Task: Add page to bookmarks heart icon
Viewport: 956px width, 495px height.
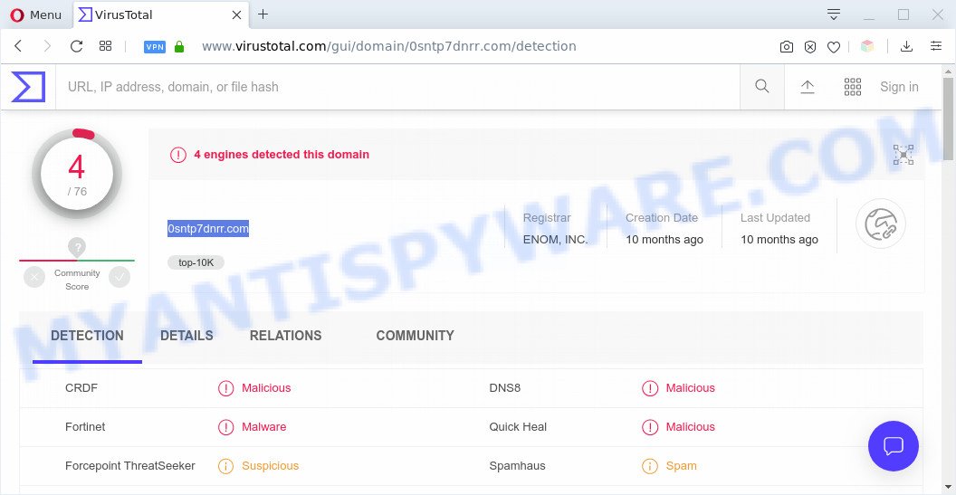Action: point(834,47)
